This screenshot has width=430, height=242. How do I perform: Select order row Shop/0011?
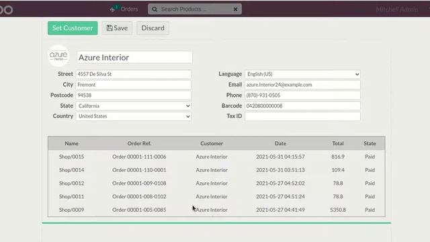[x=216, y=196]
